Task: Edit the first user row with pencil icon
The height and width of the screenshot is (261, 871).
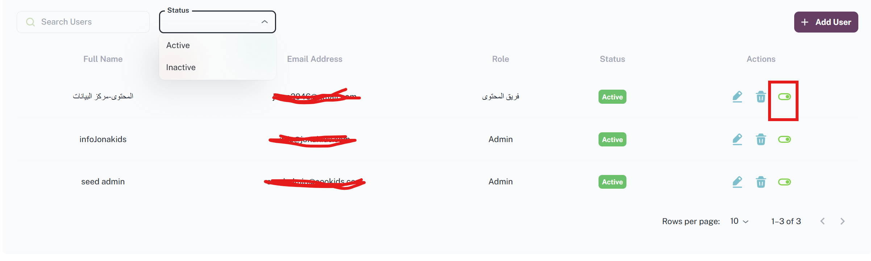Action: point(737,97)
